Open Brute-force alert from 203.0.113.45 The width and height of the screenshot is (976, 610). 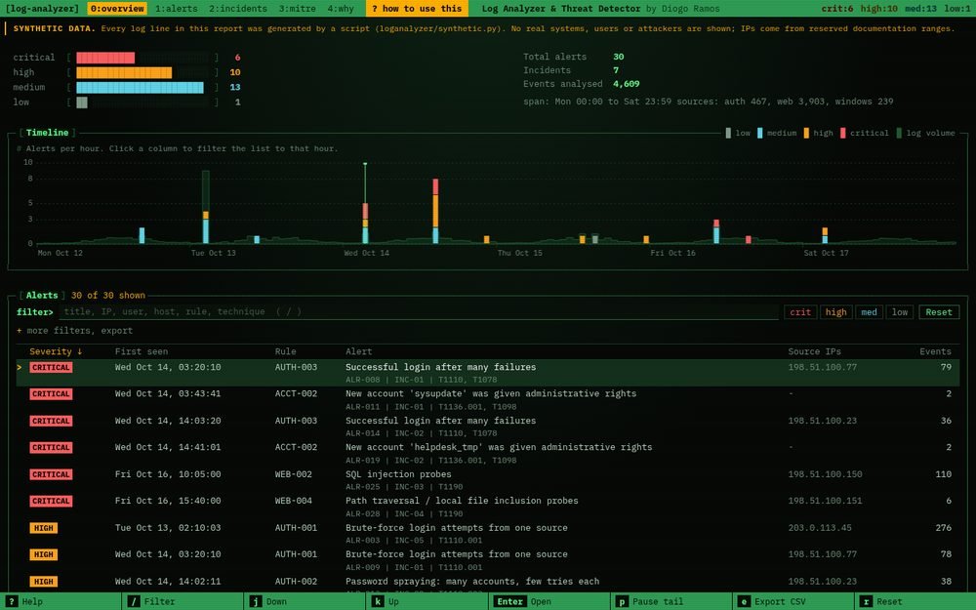[487, 534]
